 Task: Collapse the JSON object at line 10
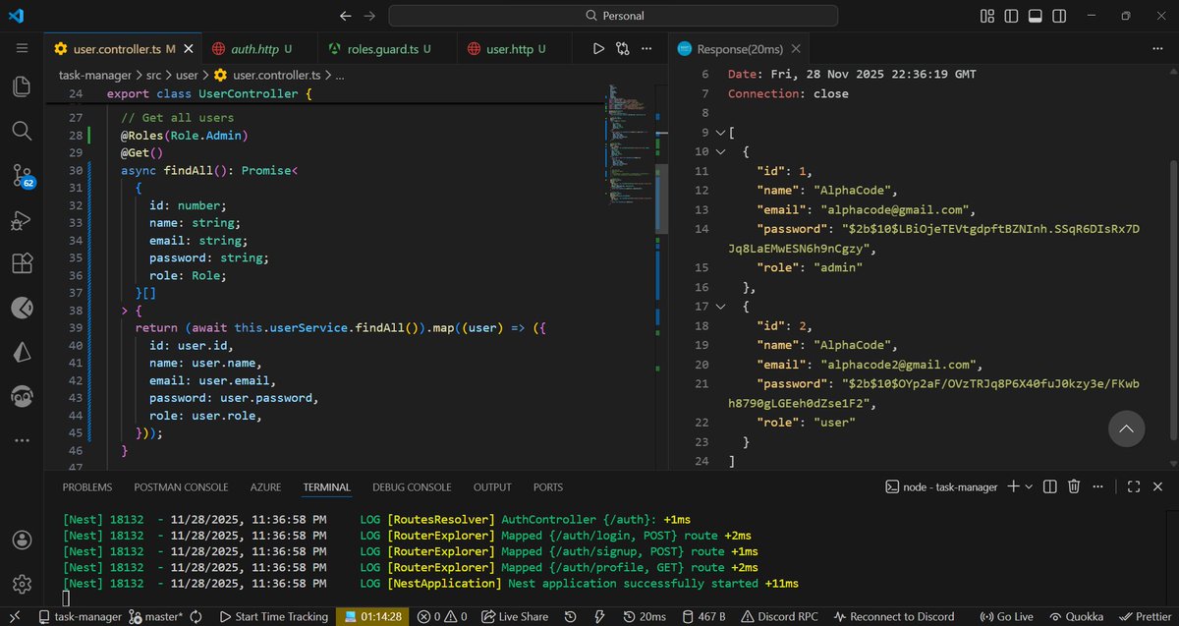click(719, 151)
